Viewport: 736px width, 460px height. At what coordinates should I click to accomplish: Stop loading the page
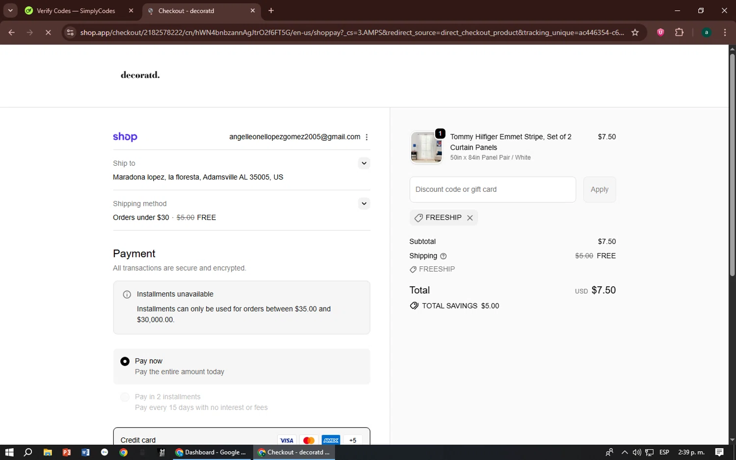(48, 32)
